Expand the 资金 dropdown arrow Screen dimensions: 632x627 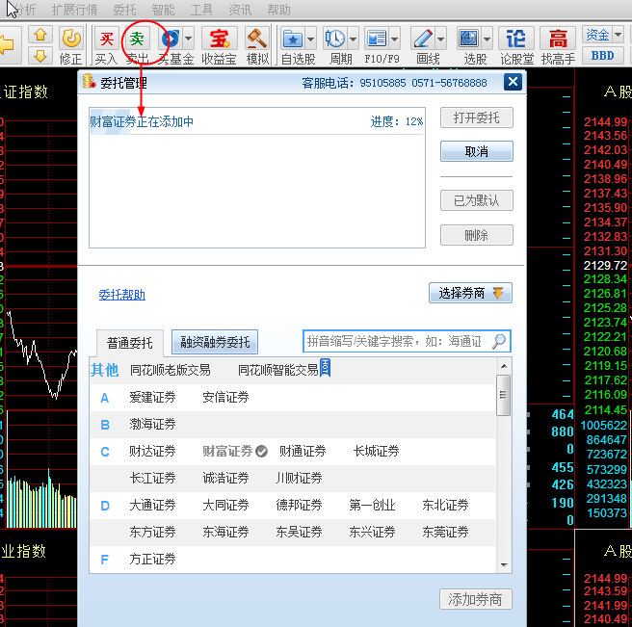click(619, 35)
